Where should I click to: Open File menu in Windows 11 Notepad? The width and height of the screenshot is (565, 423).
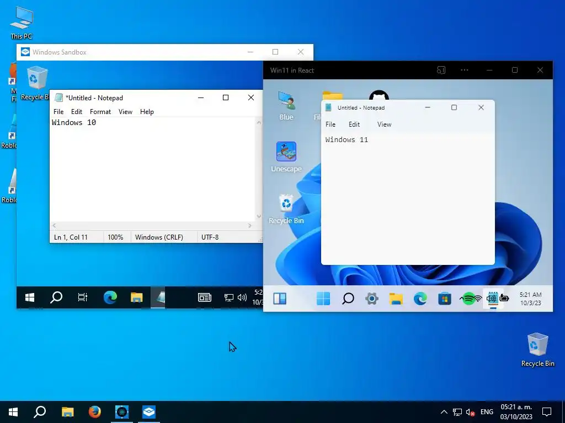point(331,124)
